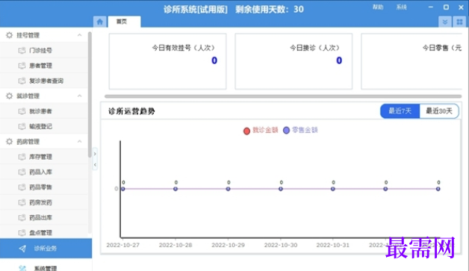Click the 今日接诊（人次） card

tap(293, 61)
